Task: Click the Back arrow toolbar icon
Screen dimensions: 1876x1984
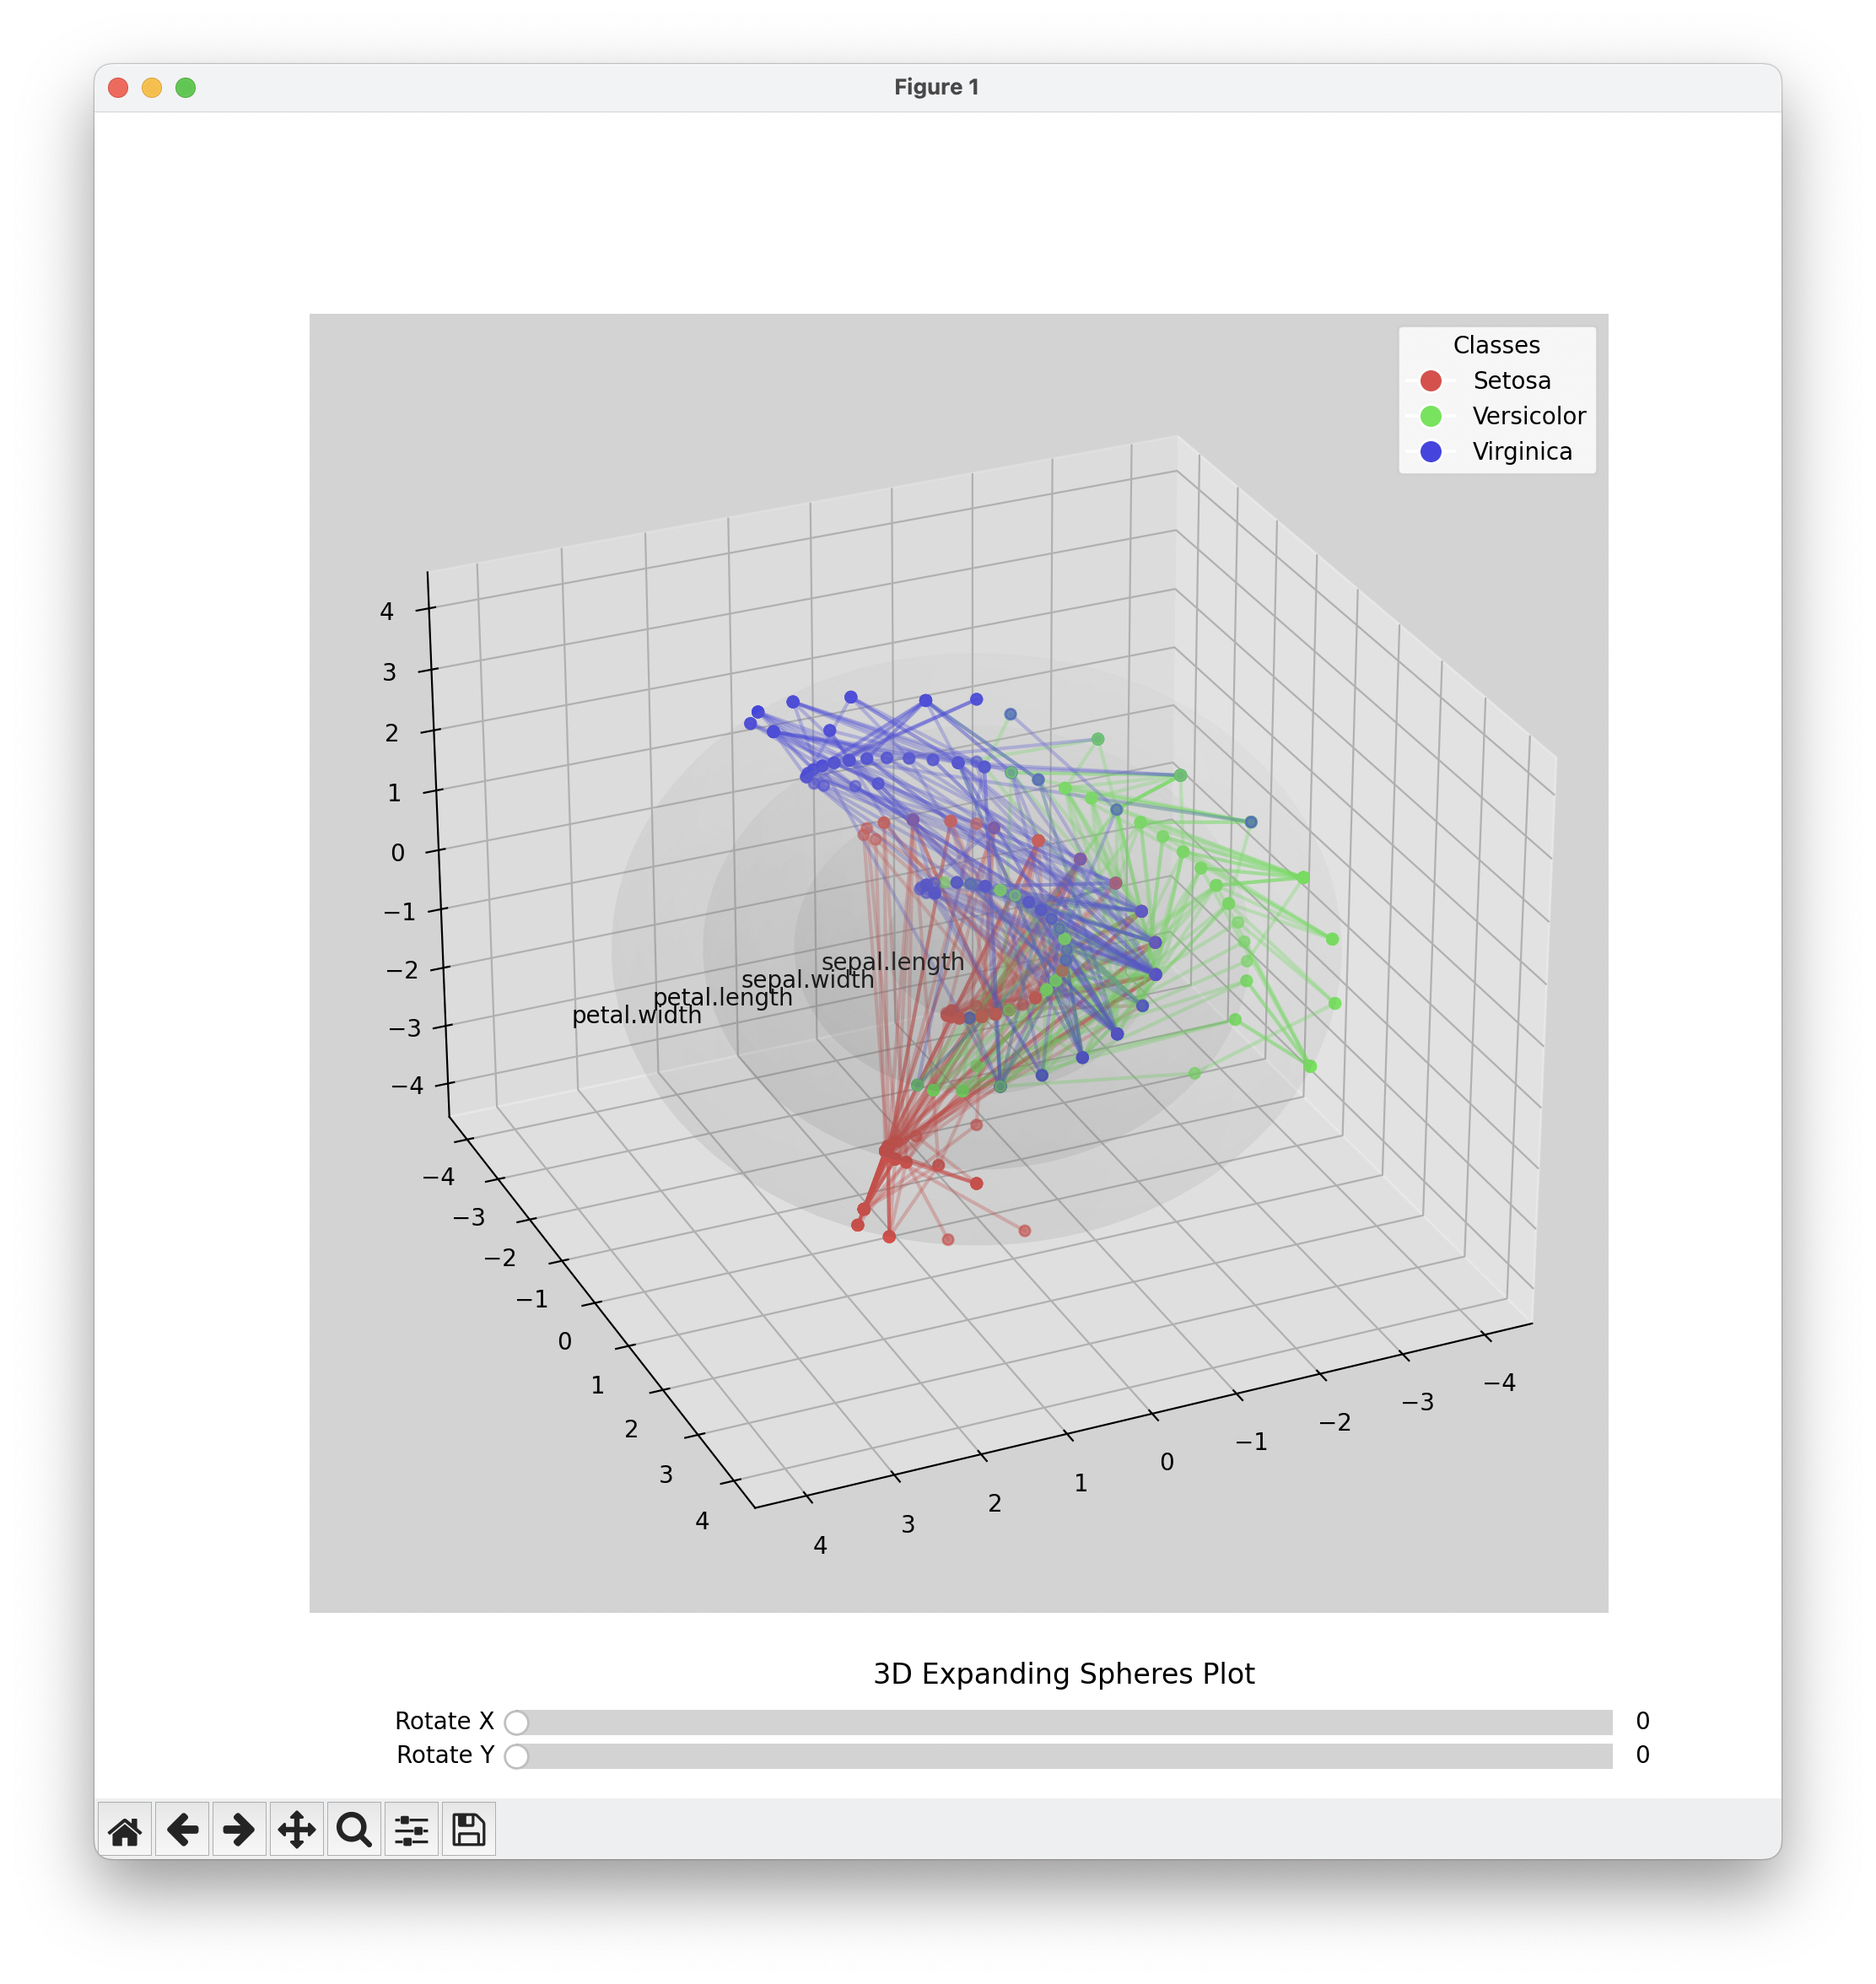Action: pyautogui.click(x=182, y=1830)
